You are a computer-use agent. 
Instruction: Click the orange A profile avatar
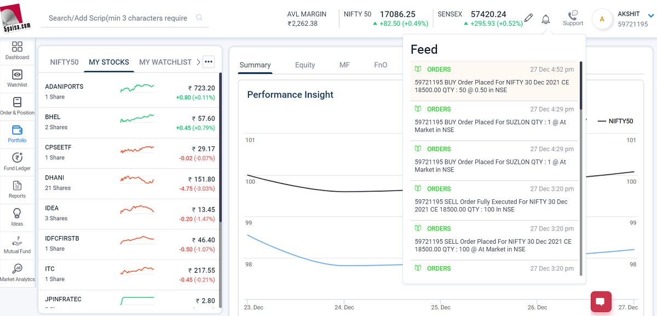[x=602, y=19]
